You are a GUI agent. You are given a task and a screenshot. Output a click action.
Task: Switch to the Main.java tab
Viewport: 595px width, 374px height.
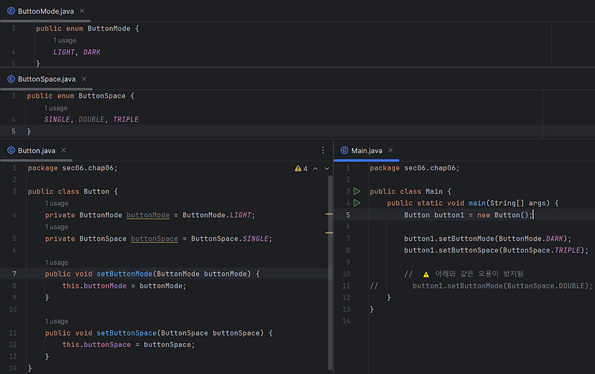point(367,151)
